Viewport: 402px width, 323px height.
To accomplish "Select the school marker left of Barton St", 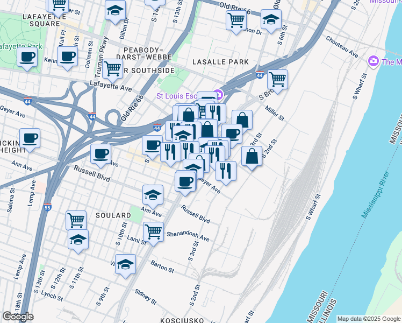I will pyautogui.click(x=125, y=265).
